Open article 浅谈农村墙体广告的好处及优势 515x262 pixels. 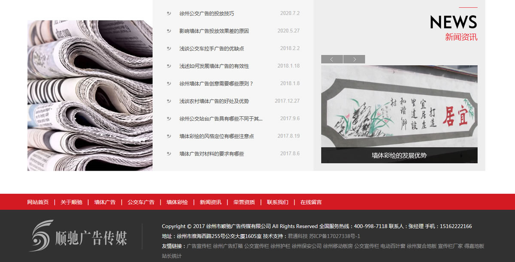[x=214, y=101]
